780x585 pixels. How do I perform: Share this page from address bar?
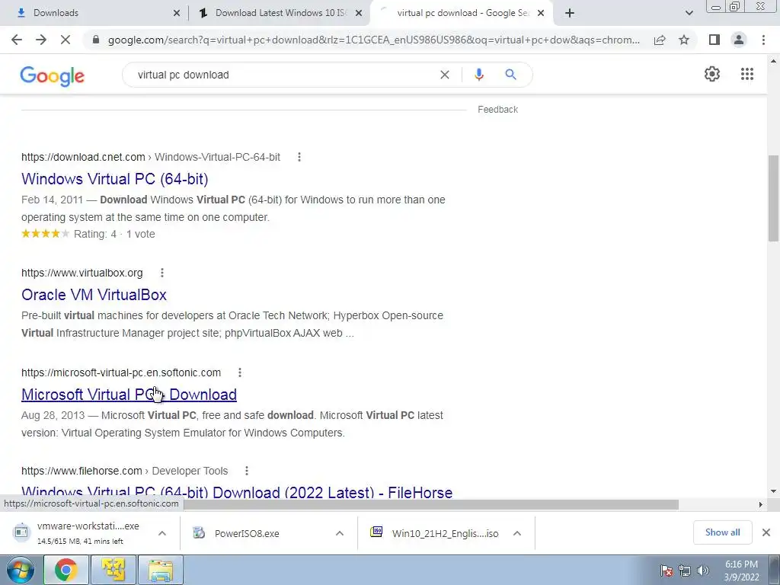(x=660, y=40)
